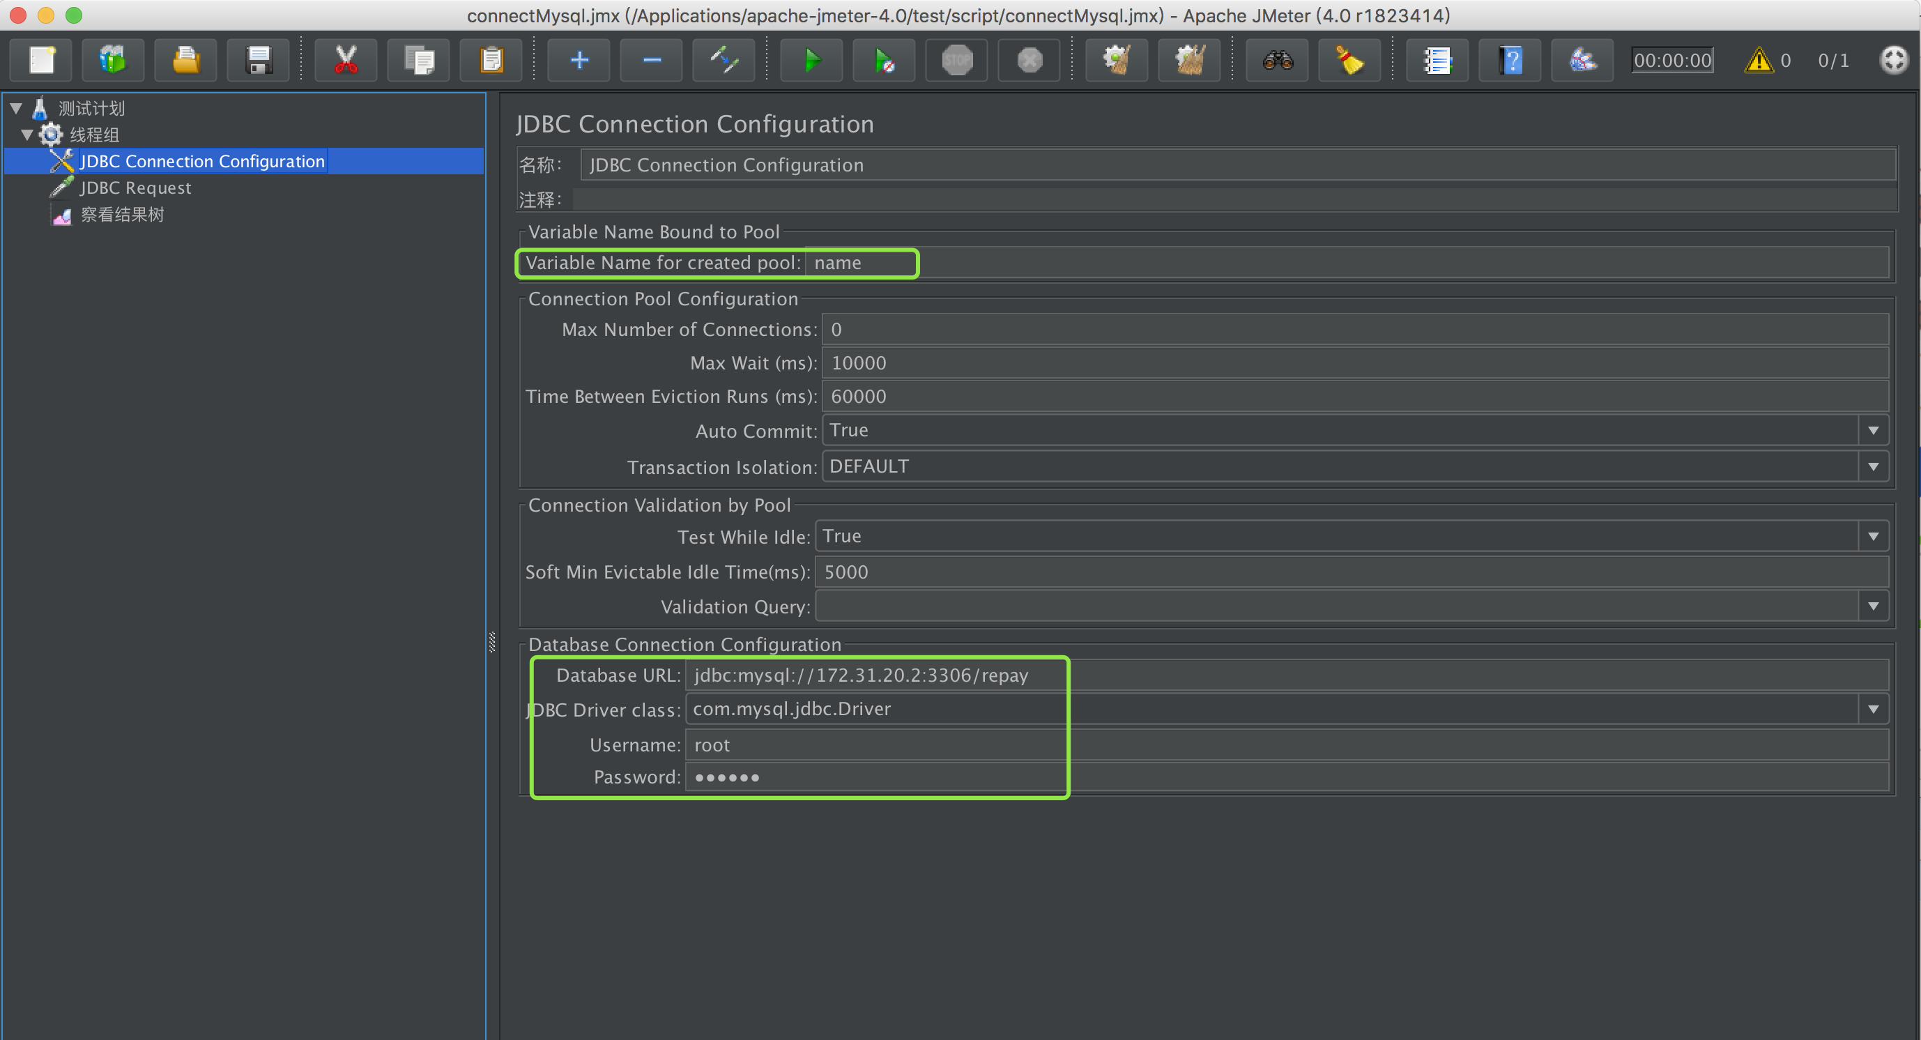1921x1040 pixels.
Task: Open the Validation Query dropdown arrow
Action: point(1872,606)
